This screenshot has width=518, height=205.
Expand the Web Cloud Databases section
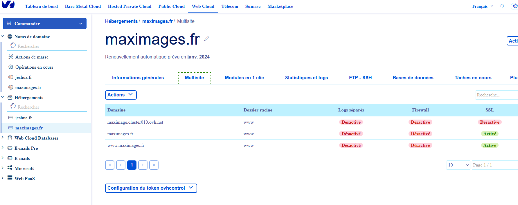click(3, 138)
